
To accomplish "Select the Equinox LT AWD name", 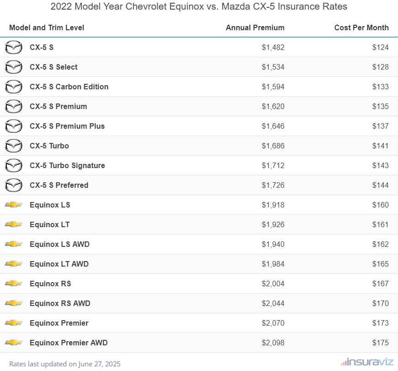I will click(x=59, y=264).
